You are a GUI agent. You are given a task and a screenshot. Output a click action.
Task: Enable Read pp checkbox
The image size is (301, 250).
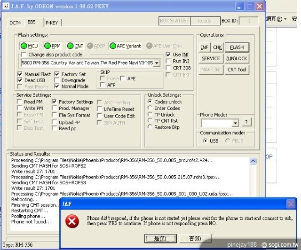[x=54, y=128]
